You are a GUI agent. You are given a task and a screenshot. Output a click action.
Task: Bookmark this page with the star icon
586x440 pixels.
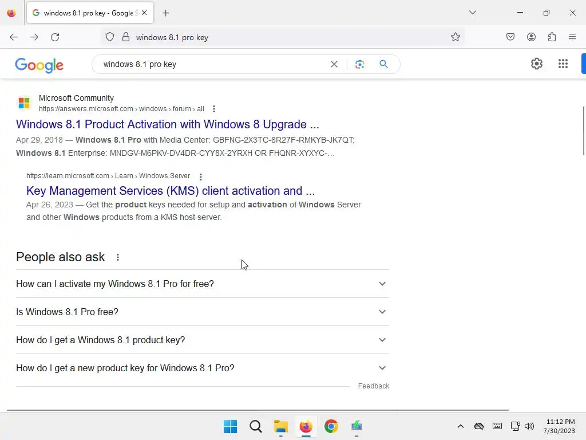point(455,37)
